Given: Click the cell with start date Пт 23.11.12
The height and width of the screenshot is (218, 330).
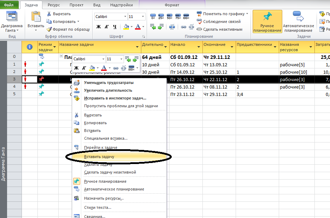Looking at the screenshot, I should (186, 95).
